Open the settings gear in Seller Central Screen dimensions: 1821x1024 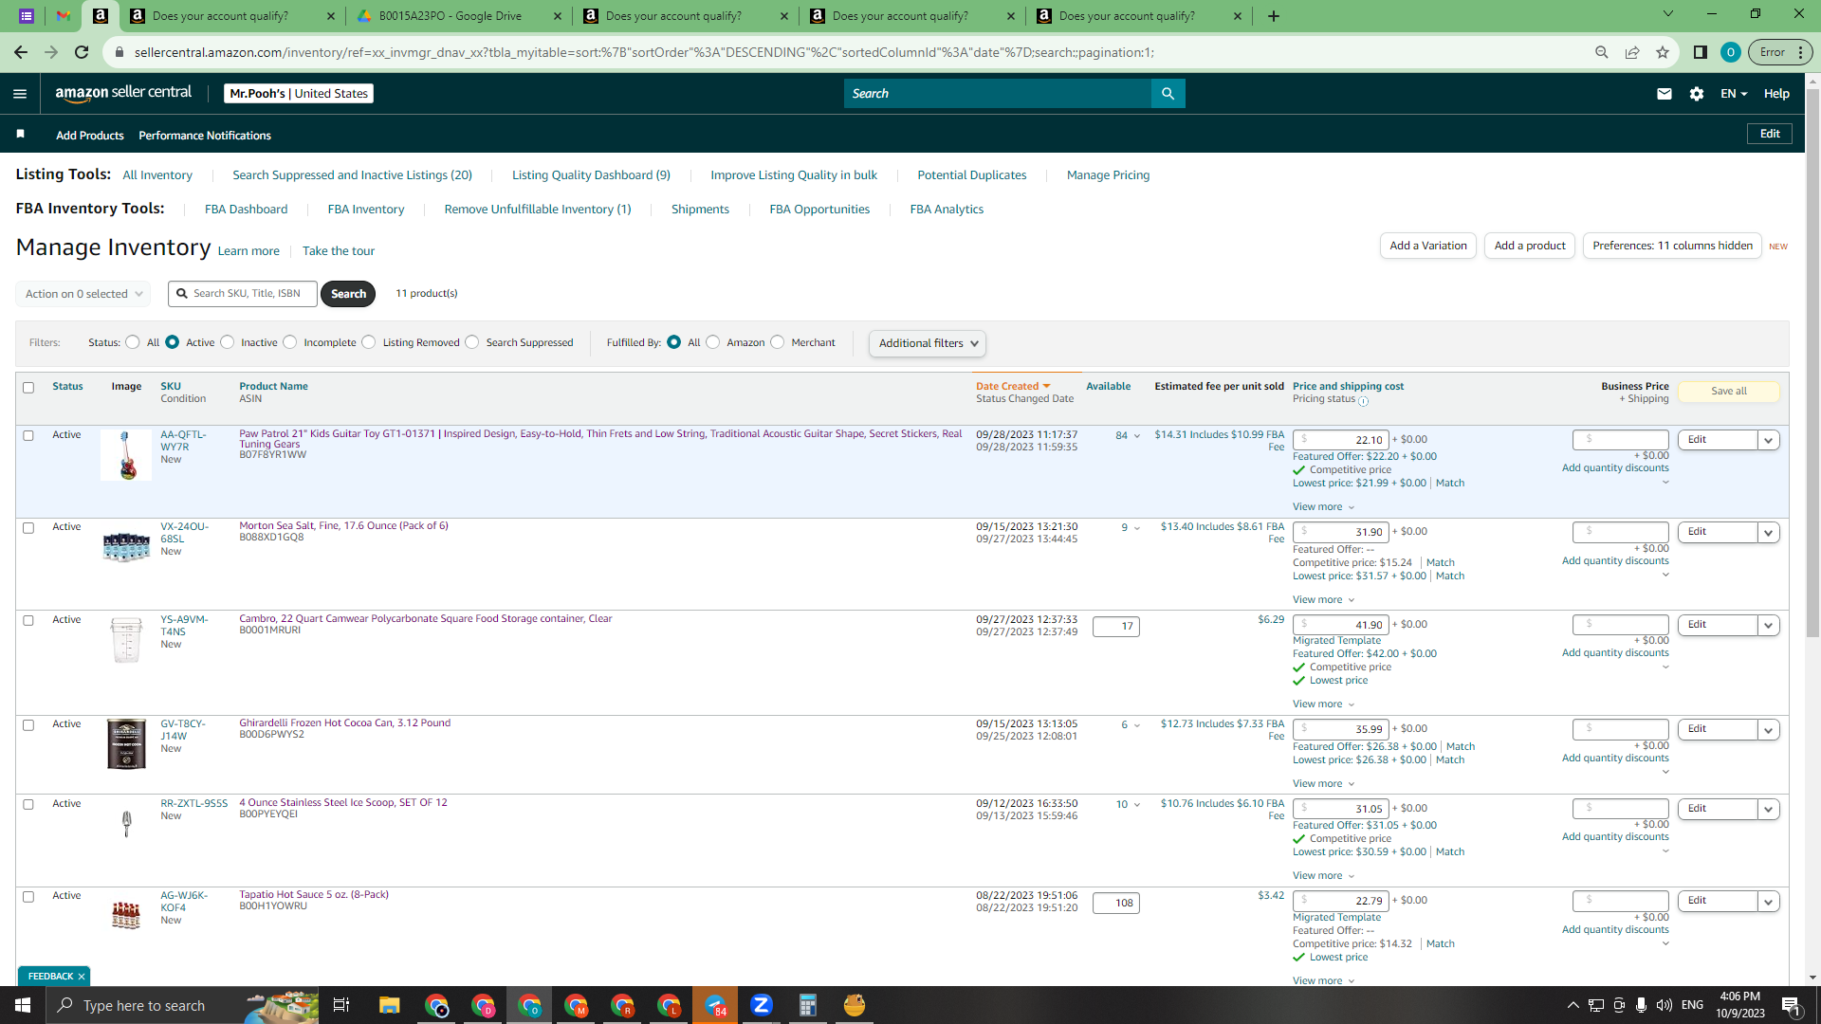[x=1697, y=94]
